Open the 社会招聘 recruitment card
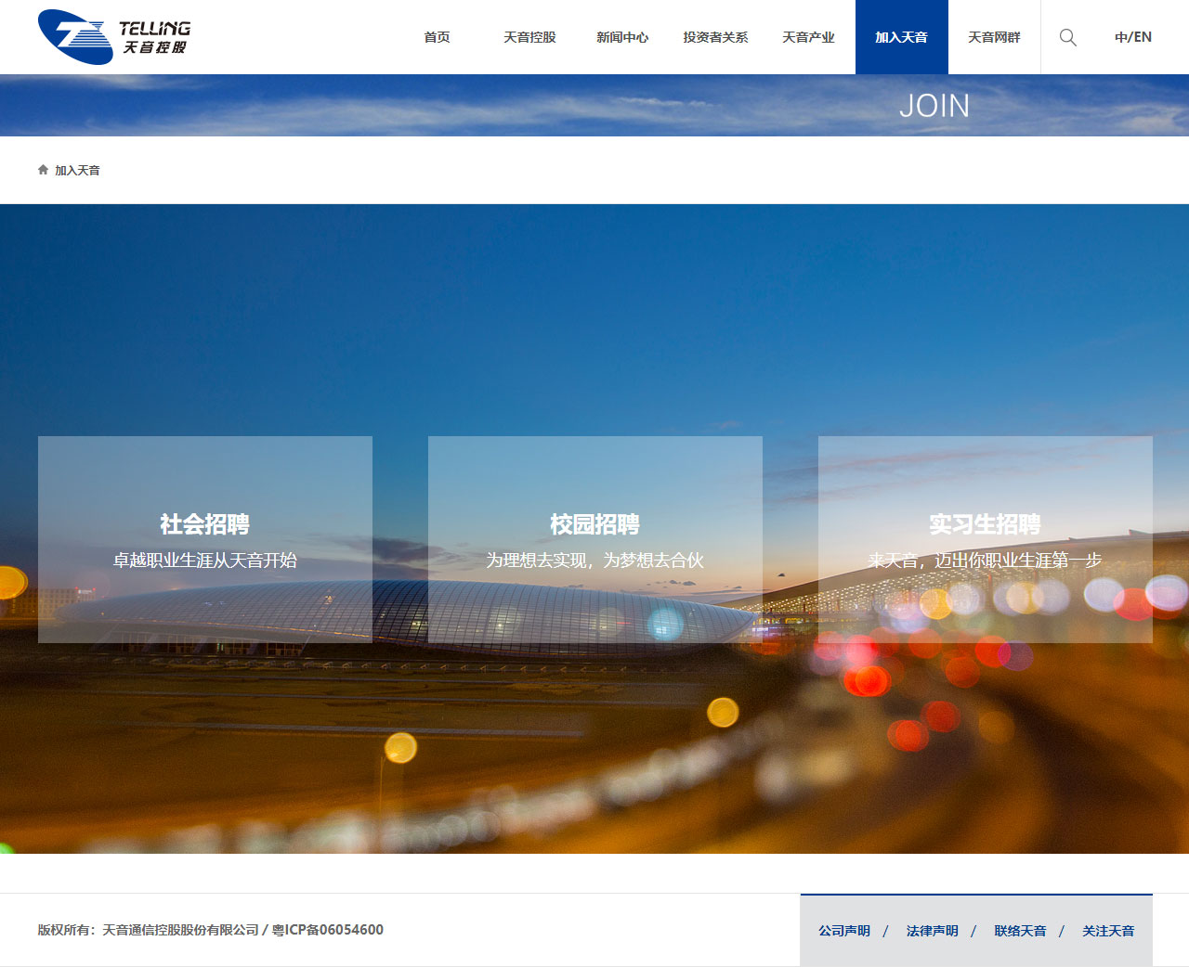 pyautogui.click(x=204, y=539)
